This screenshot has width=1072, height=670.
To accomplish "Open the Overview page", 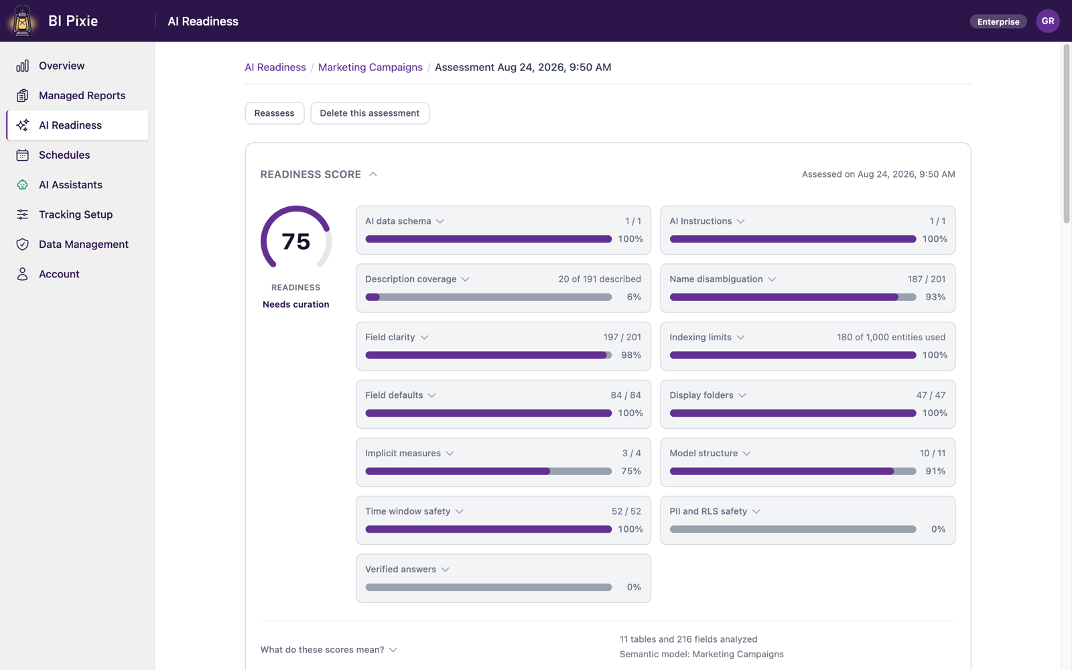I will 78,66.
